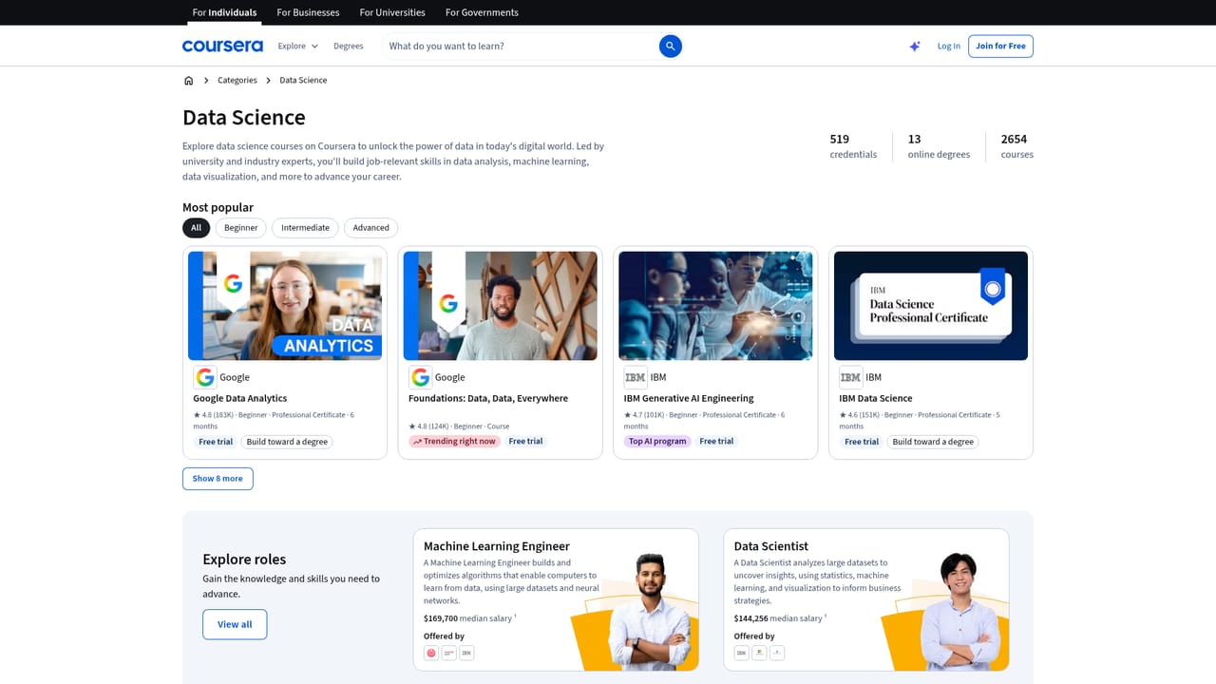Screen dimensions: 1216x684
Task: Switch to For Businesses tab
Action: click(x=308, y=12)
